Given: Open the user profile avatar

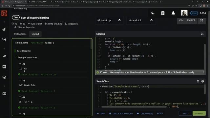Looking at the screenshot, I should click(184, 13).
